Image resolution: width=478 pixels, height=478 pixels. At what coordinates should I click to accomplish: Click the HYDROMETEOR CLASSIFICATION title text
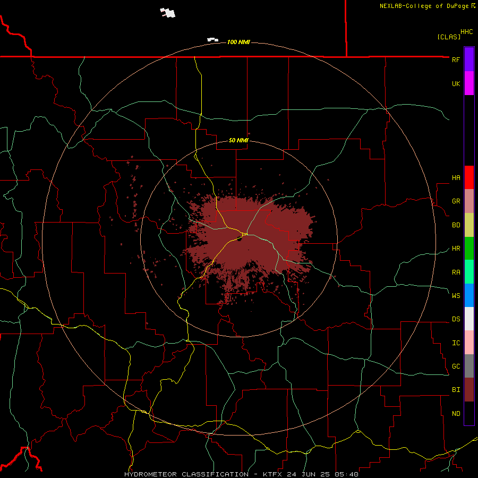pos(186,474)
